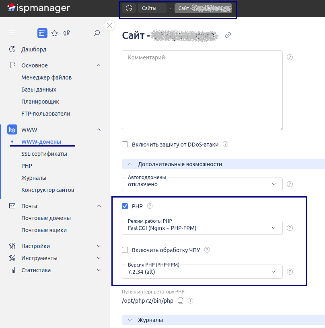The image size is (325, 328).
Task: Expand the Журналы section
Action: click(x=150, y=320)
